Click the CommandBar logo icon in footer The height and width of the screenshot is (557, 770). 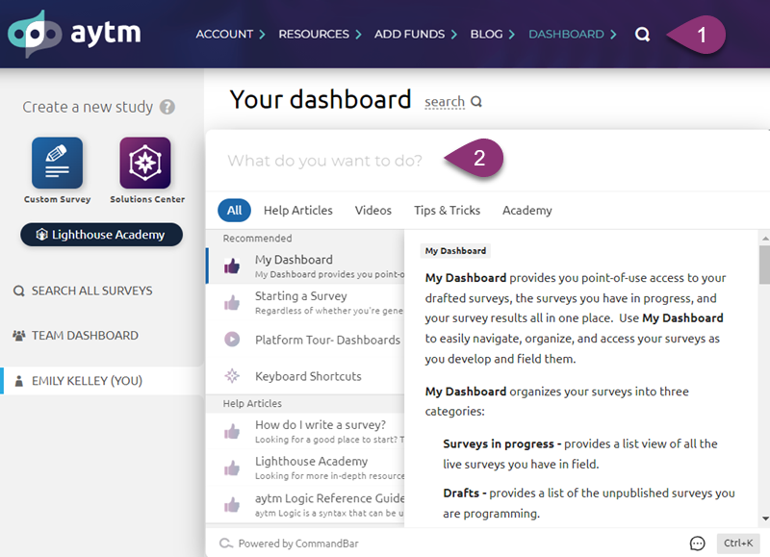click(x=226, y=544)
